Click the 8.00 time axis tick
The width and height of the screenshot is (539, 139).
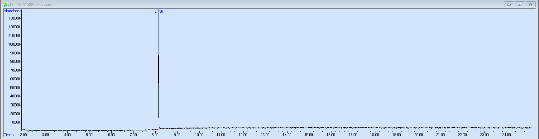[155, 135]
